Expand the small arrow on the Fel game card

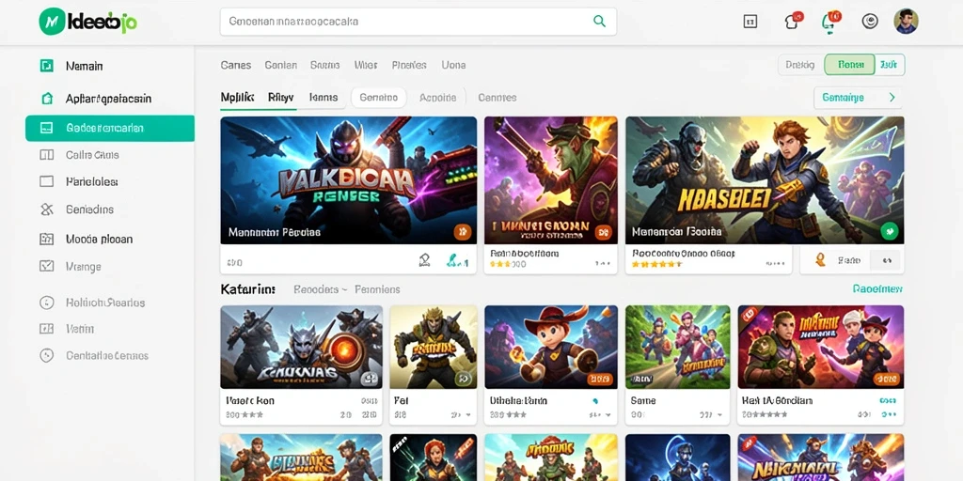pyautogui.click(x=468, y=415)
